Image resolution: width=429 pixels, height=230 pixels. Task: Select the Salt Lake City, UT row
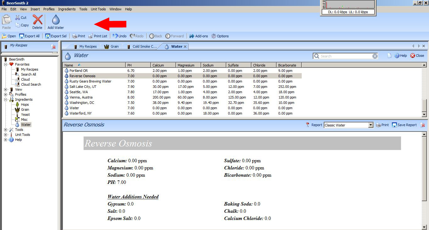[182, 87]
